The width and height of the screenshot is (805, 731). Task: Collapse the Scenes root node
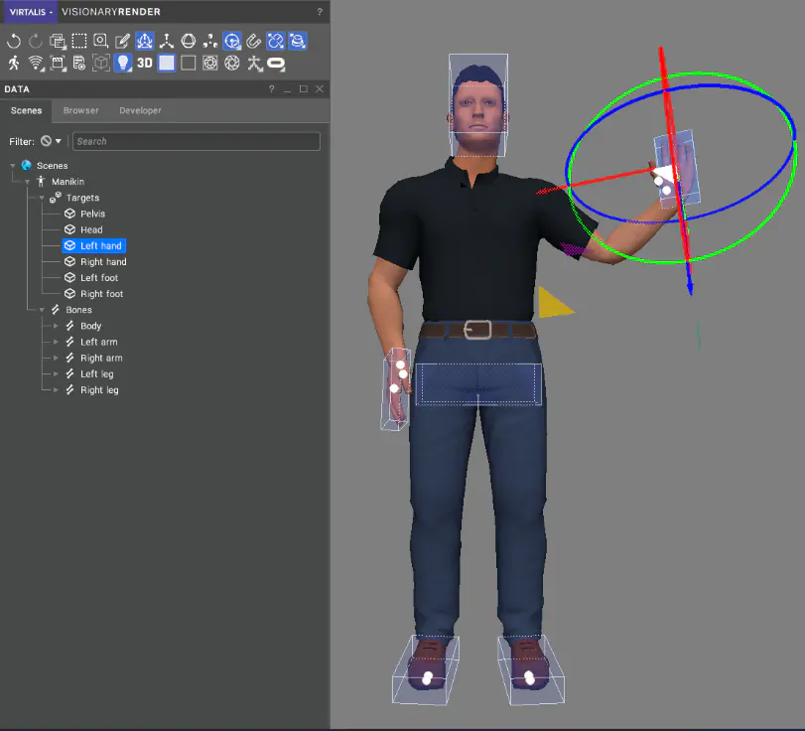tap(13, 166)
